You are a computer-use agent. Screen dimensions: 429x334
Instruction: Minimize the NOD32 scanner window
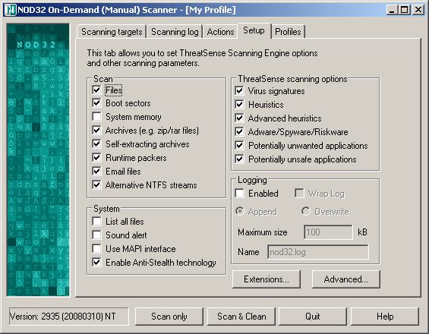click(392, 10)
